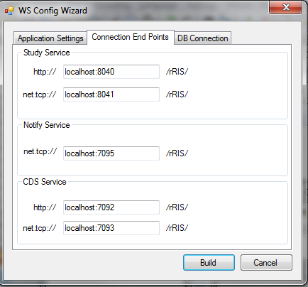Click the /rRIS/ suffix beside localhost:7093

click(177, 228)
